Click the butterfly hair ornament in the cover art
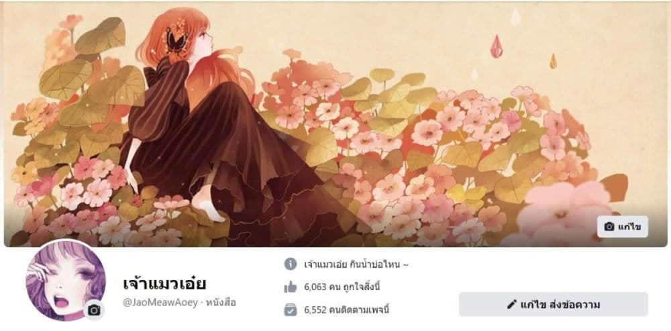This screenshot has width=671, height=331. [x=176, y=41]
